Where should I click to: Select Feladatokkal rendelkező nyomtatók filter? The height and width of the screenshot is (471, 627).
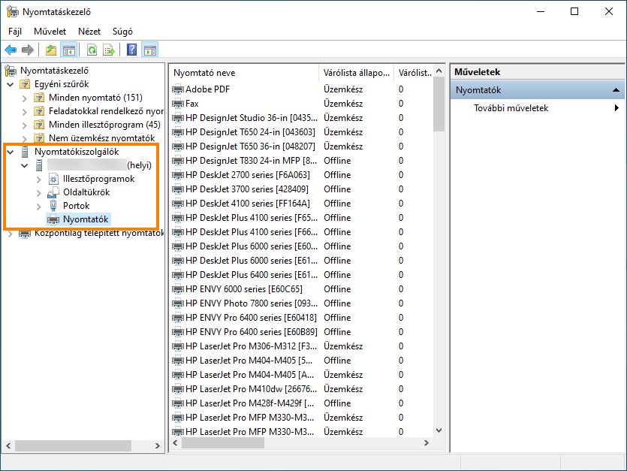point(106,111)
